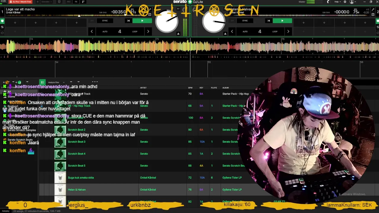Select Serato Scratch Samples crate
The image size is (379, 213).
pyautogui.click(x=22, y=130)
